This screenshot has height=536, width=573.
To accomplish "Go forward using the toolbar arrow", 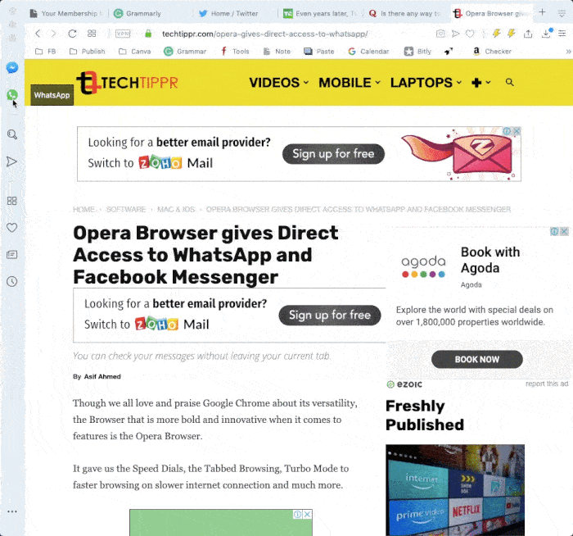I will click(53, 34).
